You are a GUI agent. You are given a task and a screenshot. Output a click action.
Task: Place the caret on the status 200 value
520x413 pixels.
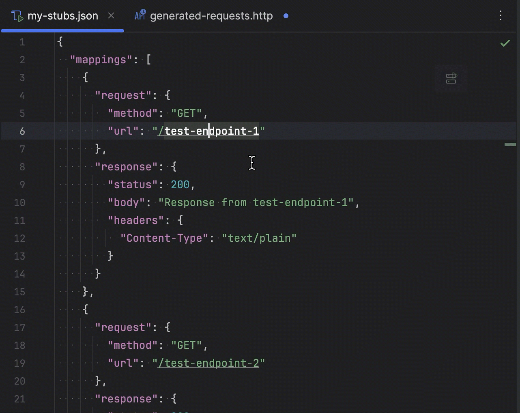click(180, 184)
